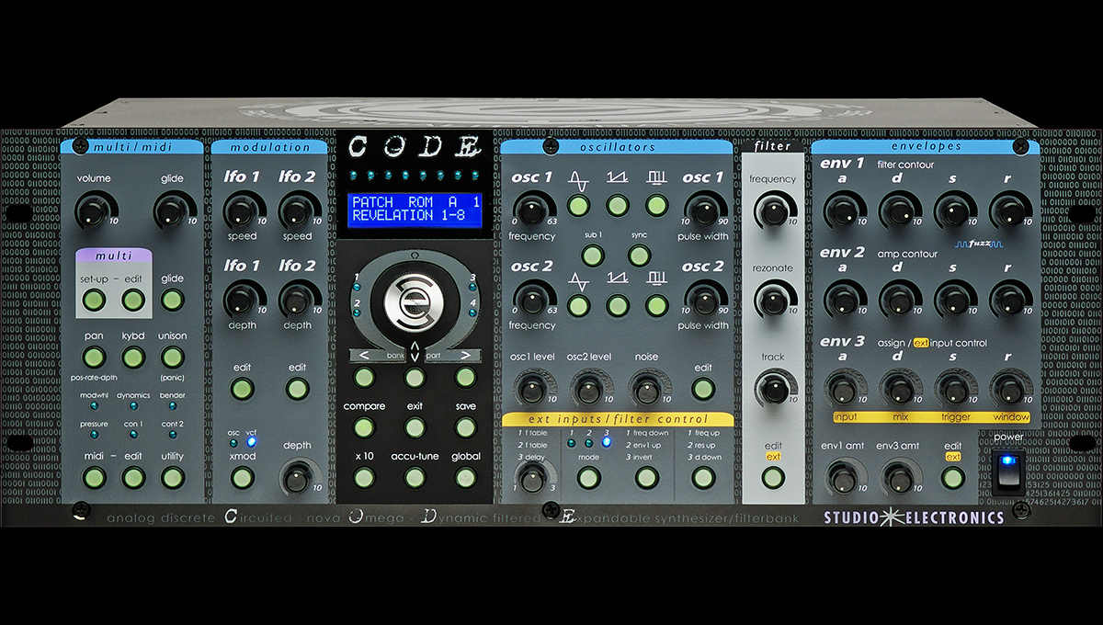Select osc 2 sawtooth waveform button
The height and width of the screenshot is (625, 1103).
(618, 306)
